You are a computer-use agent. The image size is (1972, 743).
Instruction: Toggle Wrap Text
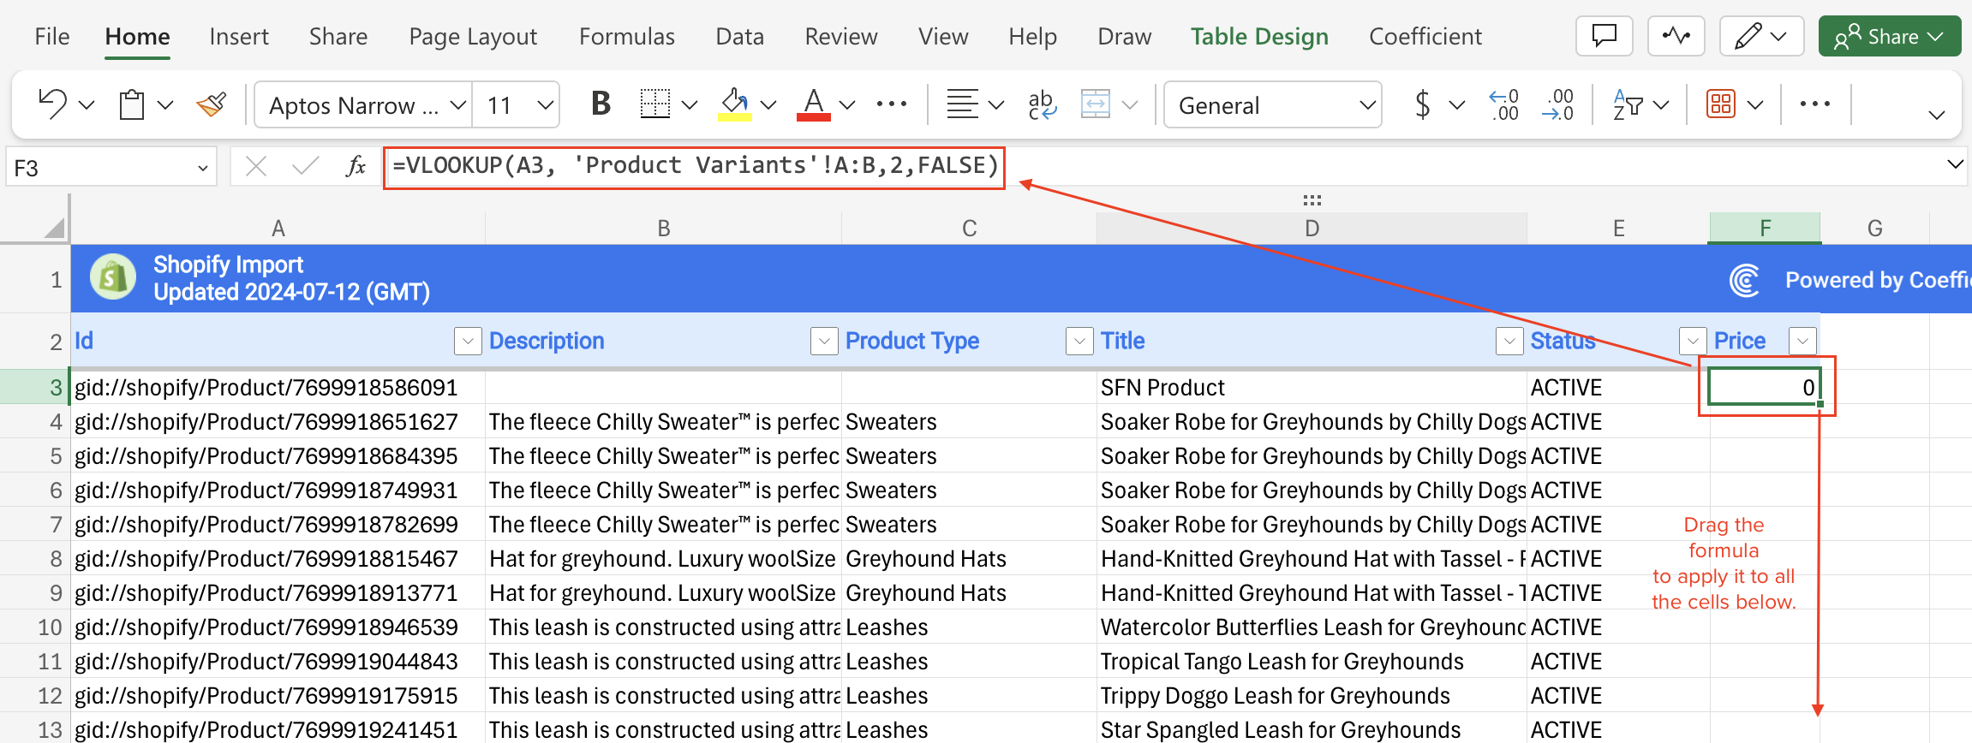[1042, 104]
